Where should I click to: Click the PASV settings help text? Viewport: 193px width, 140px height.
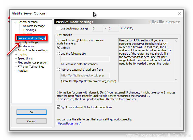click(x=146, y=52)
